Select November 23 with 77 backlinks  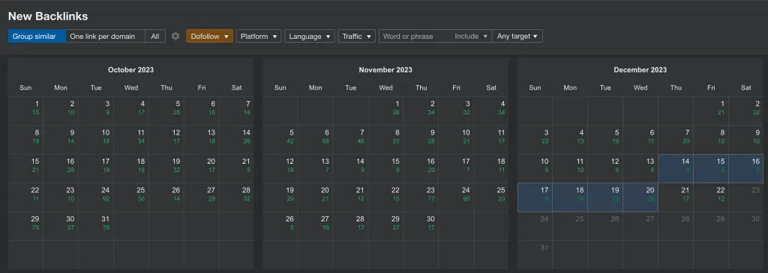421,197
